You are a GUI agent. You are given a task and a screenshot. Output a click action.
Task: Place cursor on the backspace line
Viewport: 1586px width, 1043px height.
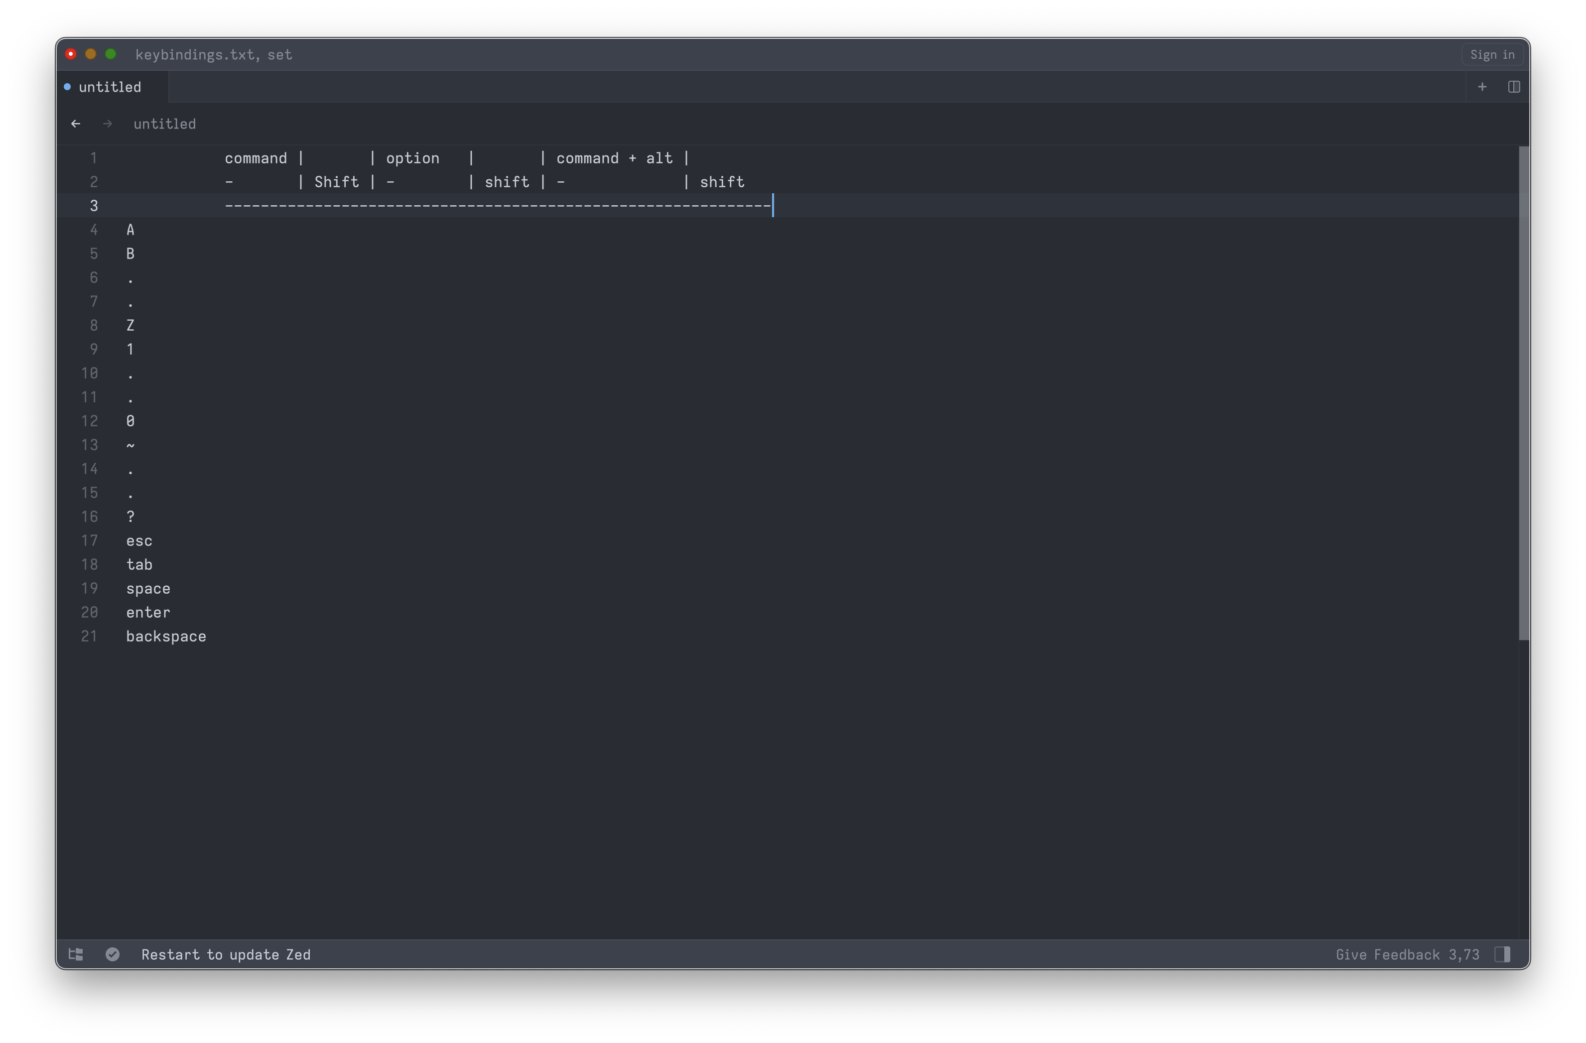[166, 637]
